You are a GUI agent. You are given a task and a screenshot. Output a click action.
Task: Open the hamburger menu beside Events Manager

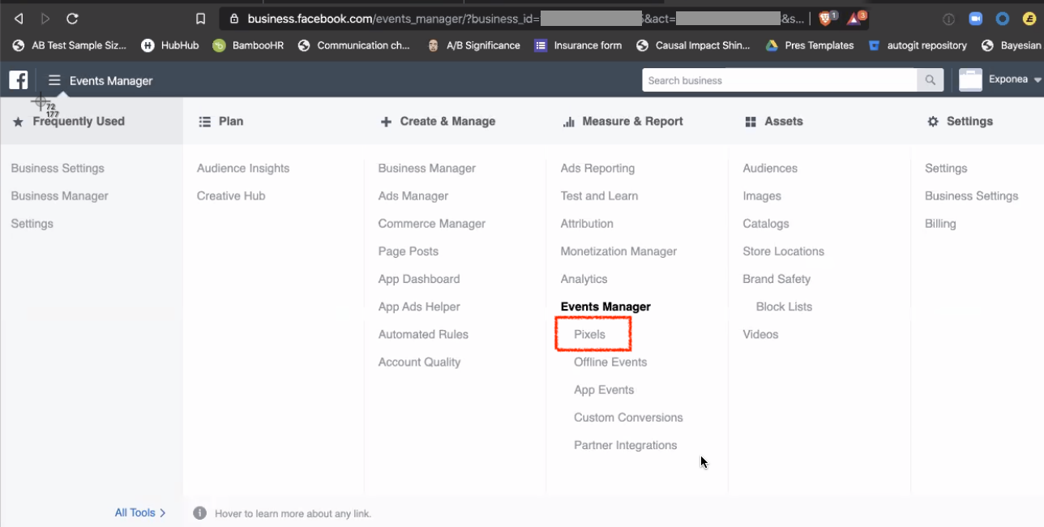pos(54,80)
